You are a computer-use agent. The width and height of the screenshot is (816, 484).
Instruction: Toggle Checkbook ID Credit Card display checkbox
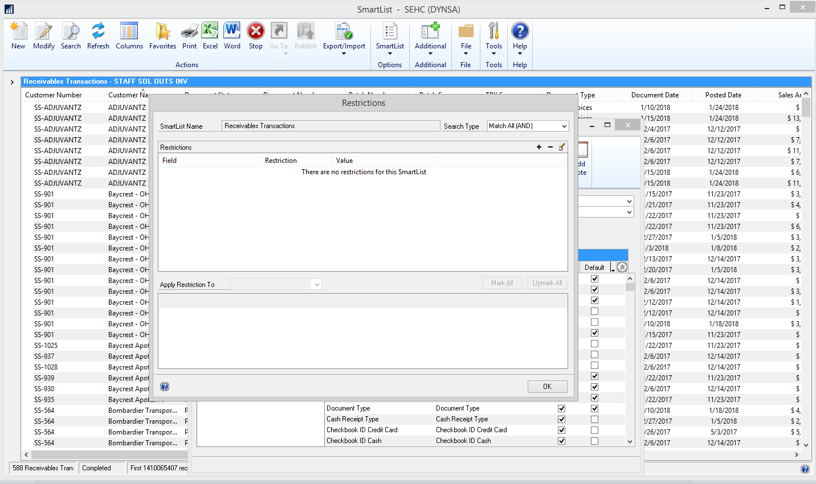(x=561, y=430)
